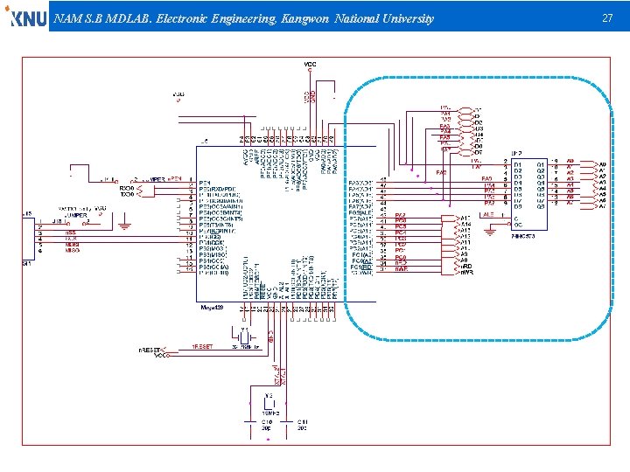Click the 74HC573 latch chip body

point(529,194)
